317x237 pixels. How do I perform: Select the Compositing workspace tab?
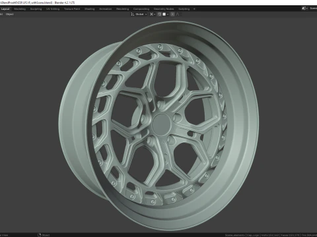141,9
